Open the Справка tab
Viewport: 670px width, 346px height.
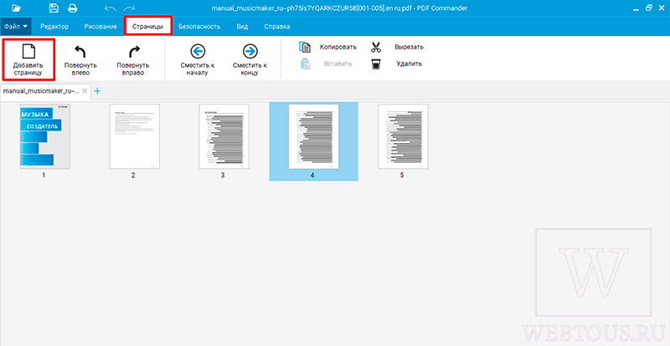[x=277, y=27]
